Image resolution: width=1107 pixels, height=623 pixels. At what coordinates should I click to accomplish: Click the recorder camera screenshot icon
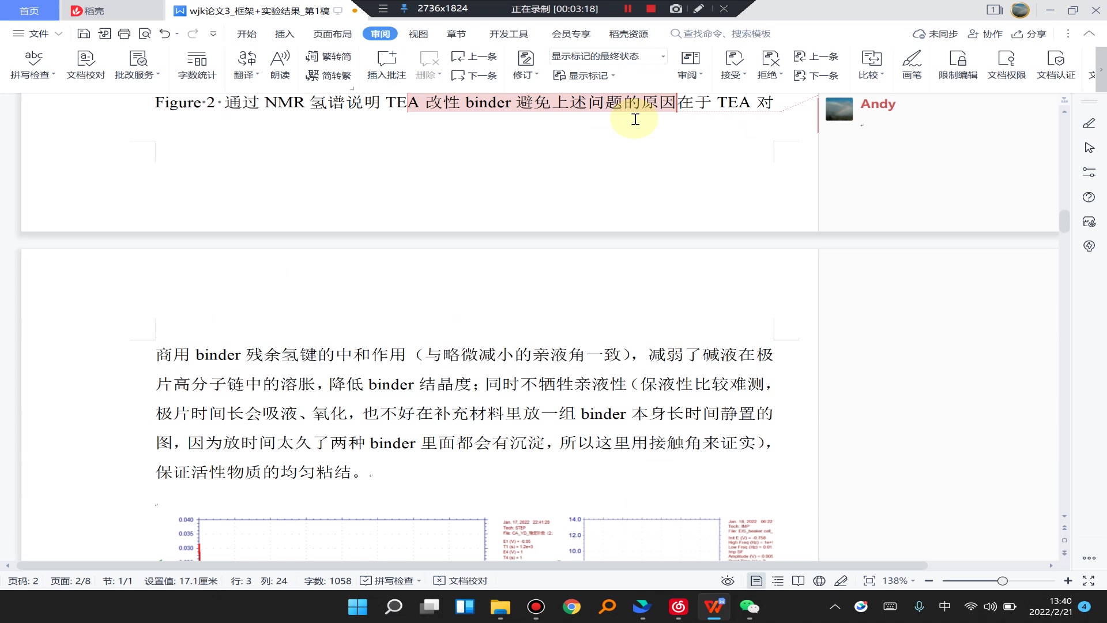(676, 9)
